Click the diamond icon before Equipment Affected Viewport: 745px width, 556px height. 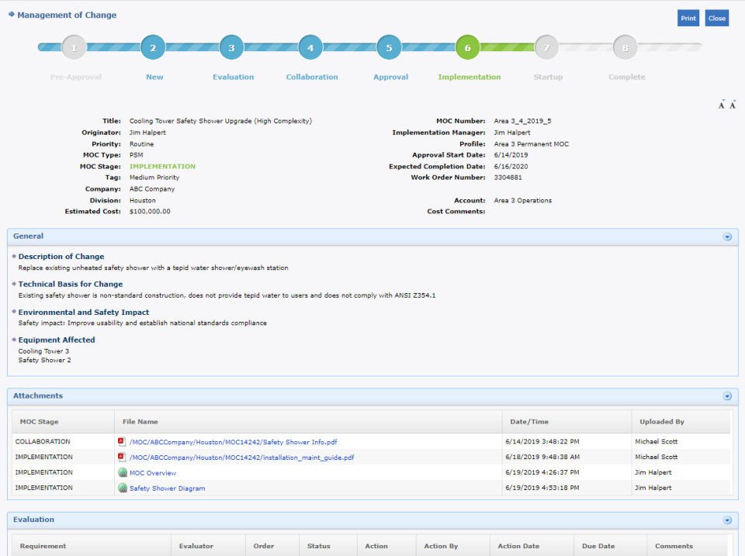click(x=13, y=339)
